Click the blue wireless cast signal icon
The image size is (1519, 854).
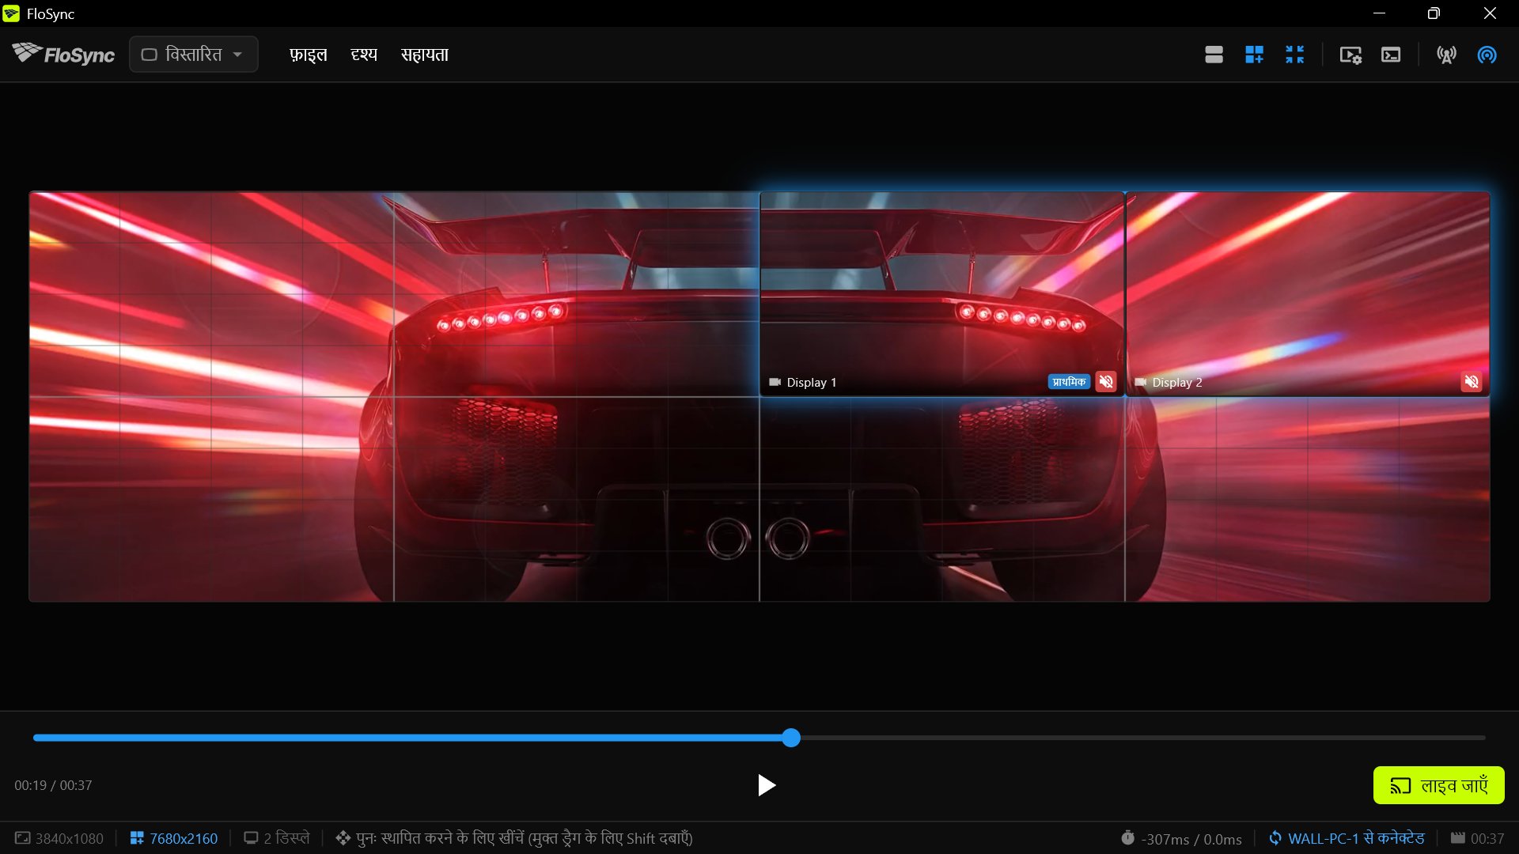tap(1487, 55)
